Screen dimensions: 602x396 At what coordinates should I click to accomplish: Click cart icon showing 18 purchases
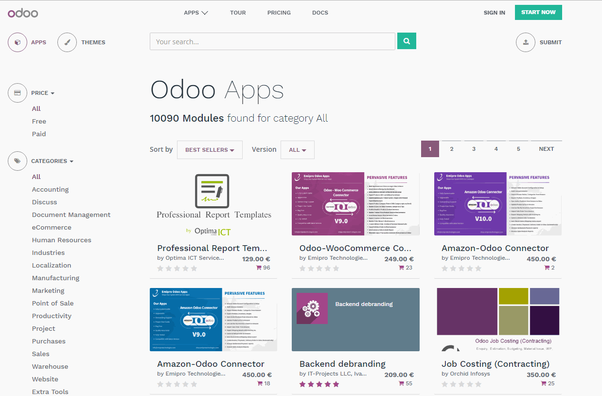(x=259, y=383)
